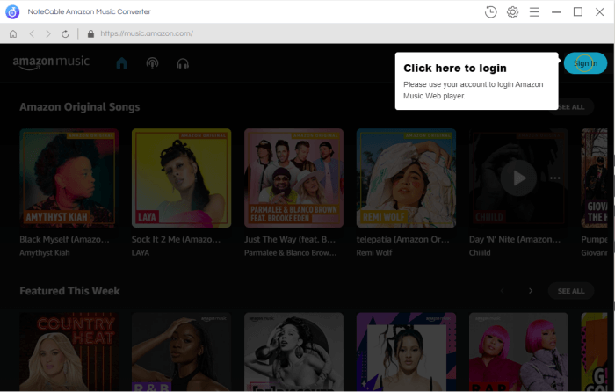Click the Click here to login tooltip title
Viewport: 615px width, 392px height.
point(455,69)
